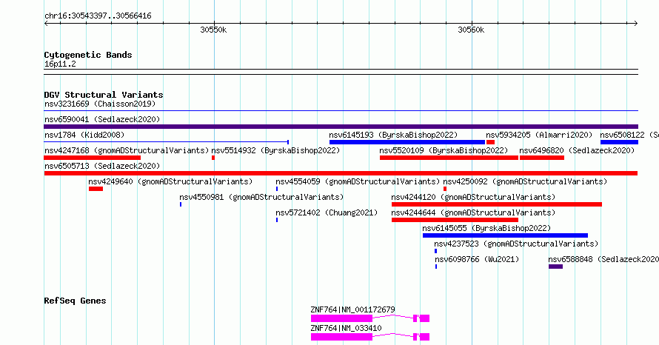Select the nsv4244644 red variant bar
The width and height of the screenshot is (659, 345).
pyautogui.click(x=455, y=220)
